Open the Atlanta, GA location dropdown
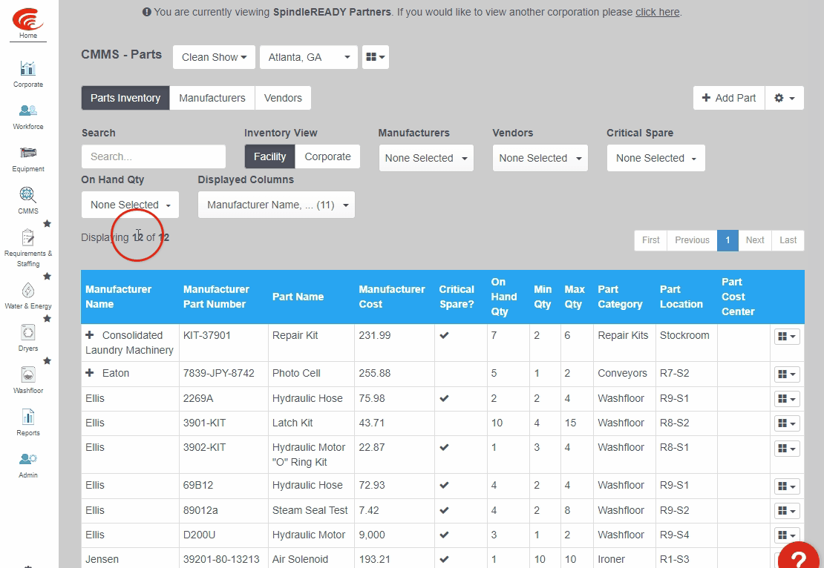 click(x=309, y=56)
